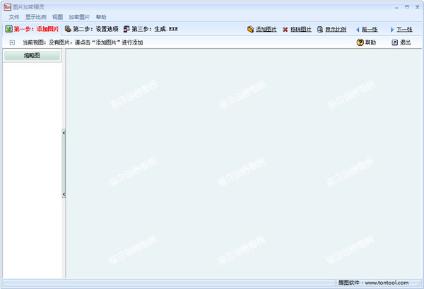
Task: Click the 前一张 link
Action: point(370,29)
